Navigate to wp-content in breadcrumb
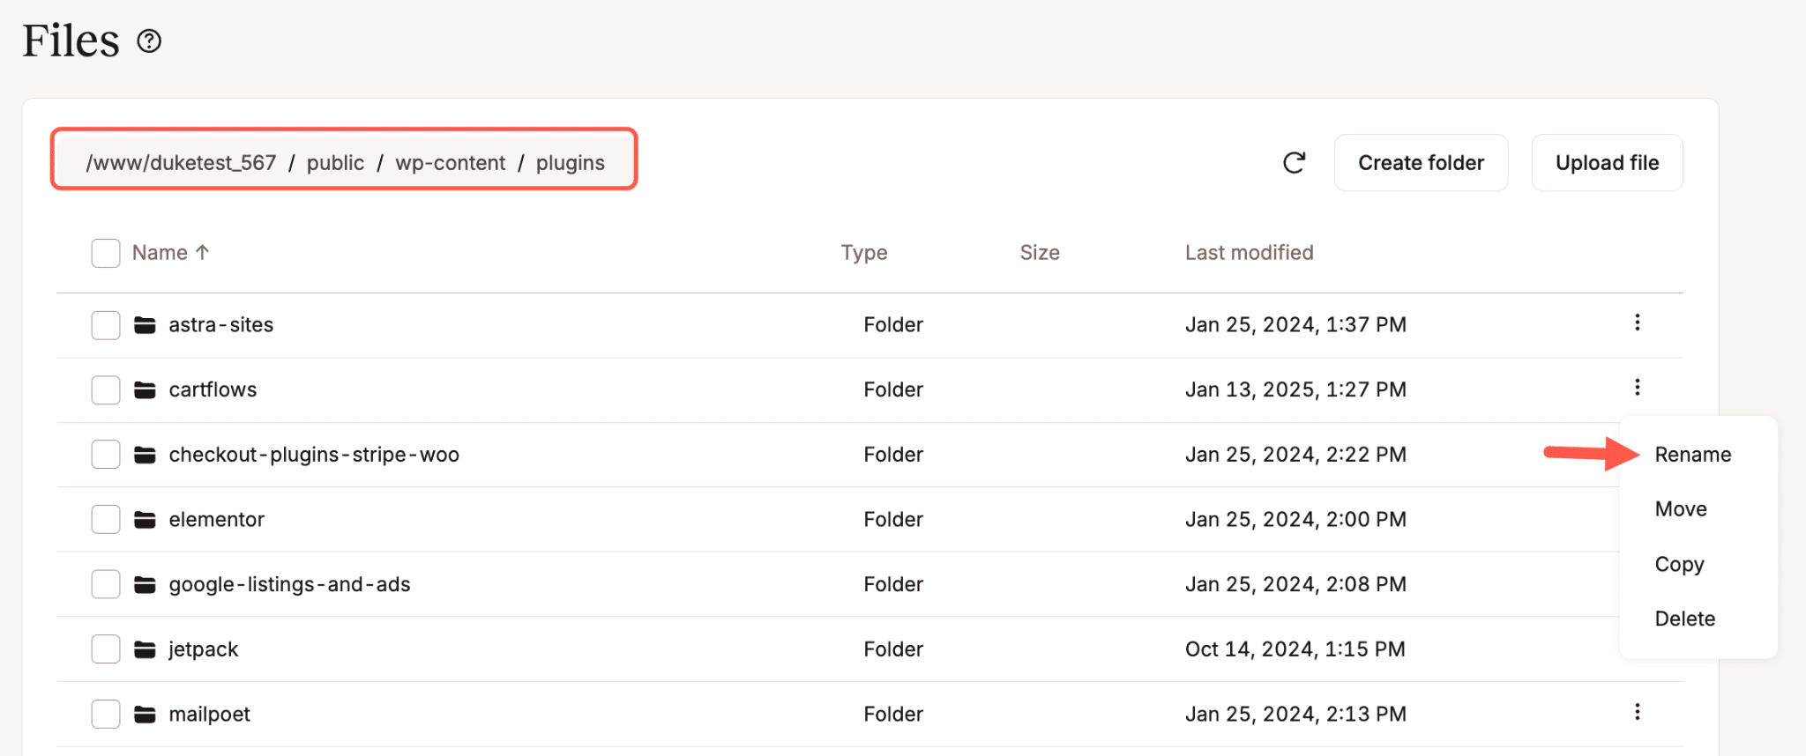 click(x=451, y=163)
